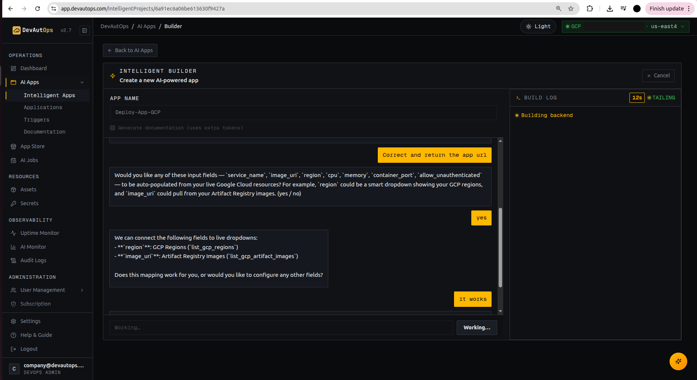697x380 pixels.
Task: Click the DevAutOps logo icon
Action: point(17,30)
